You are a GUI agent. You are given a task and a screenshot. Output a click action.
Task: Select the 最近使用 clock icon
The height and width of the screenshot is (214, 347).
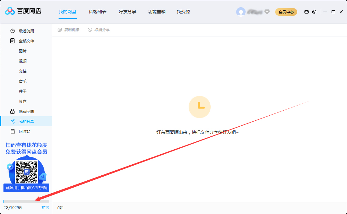(x=12, y=30)
